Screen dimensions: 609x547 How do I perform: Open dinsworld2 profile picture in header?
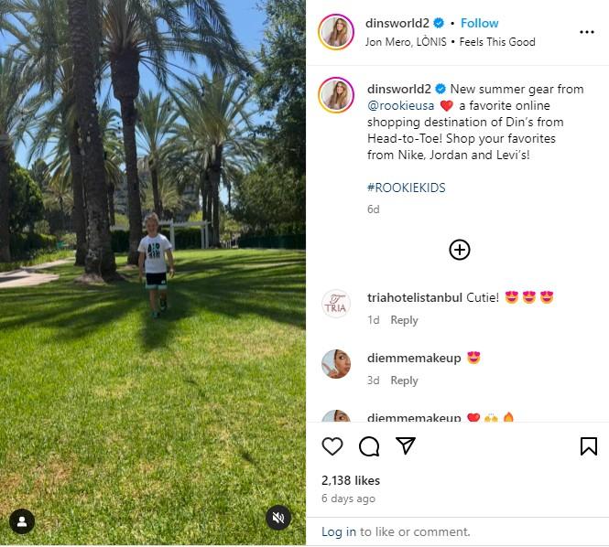coord(336,32)
